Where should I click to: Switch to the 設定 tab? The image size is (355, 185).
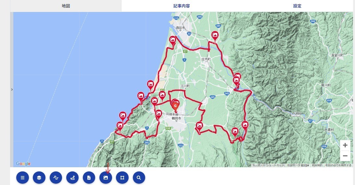(x=297, y=6)
